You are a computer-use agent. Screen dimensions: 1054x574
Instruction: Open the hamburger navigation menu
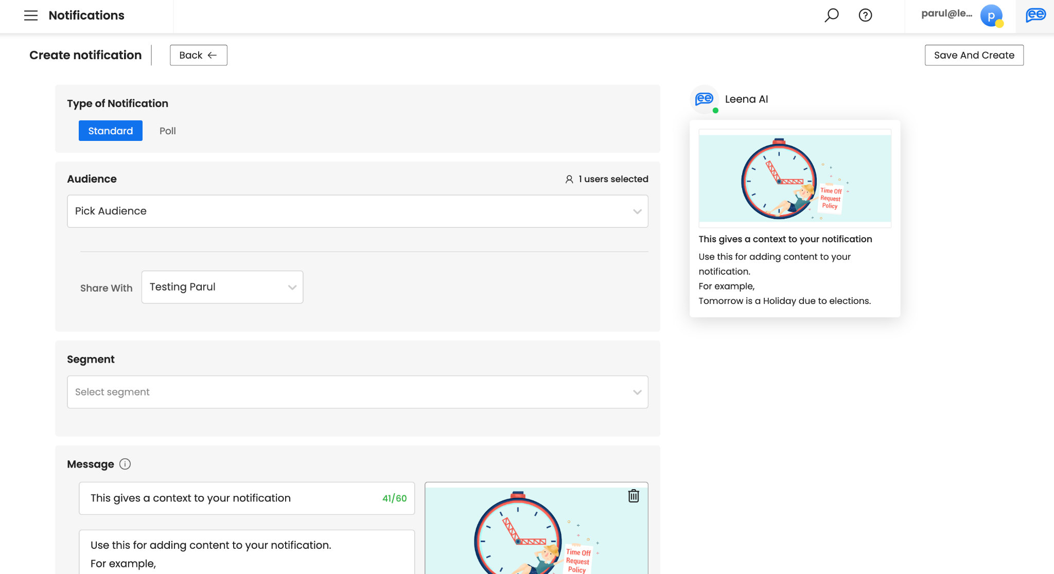[31, 15]
